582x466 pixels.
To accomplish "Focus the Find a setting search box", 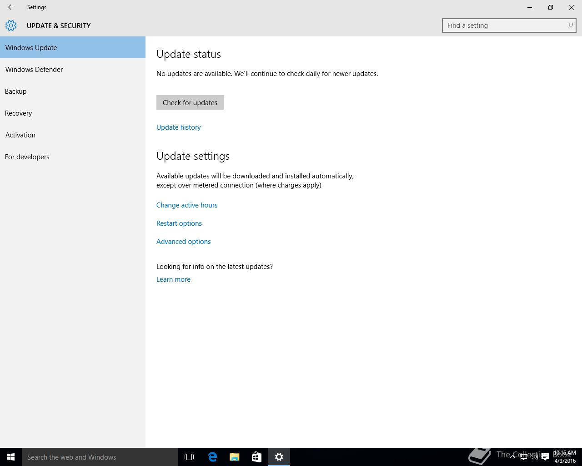I will (x=509, y=25).
